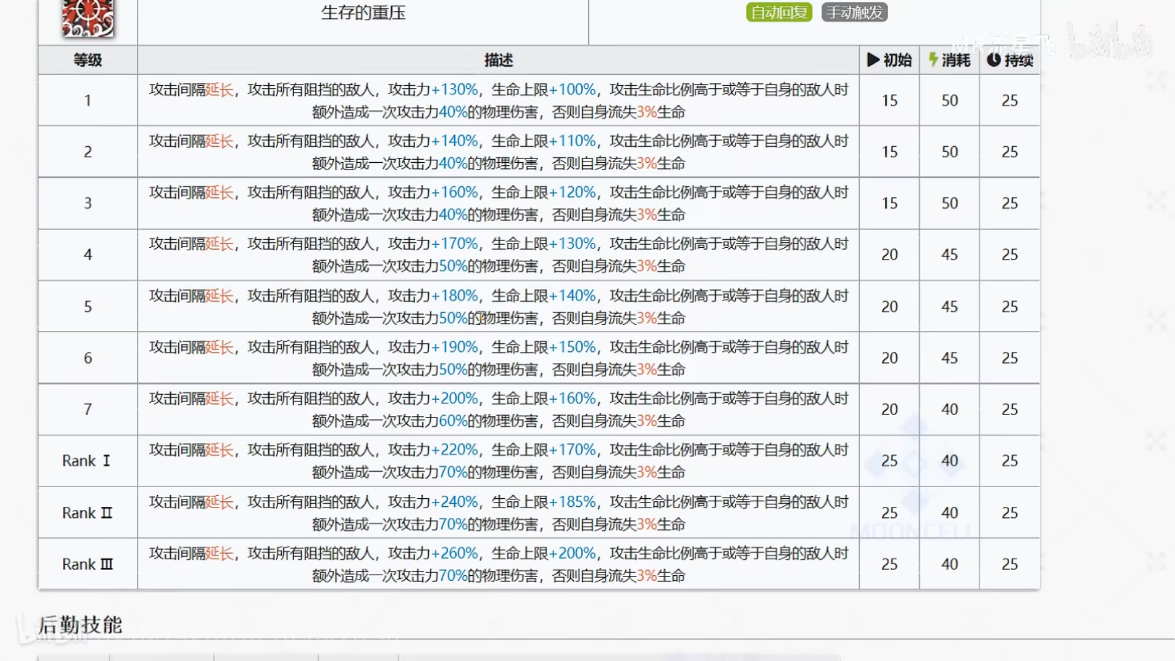Click the +185% HP value in Rank II
The height and width of the screenshot is (661, 1175).
click(x=572, y=502)
